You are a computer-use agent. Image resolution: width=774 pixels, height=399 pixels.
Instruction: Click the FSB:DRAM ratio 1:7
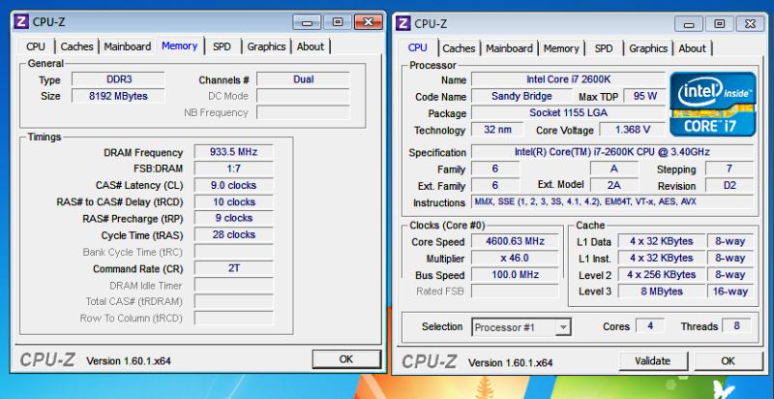233,169
